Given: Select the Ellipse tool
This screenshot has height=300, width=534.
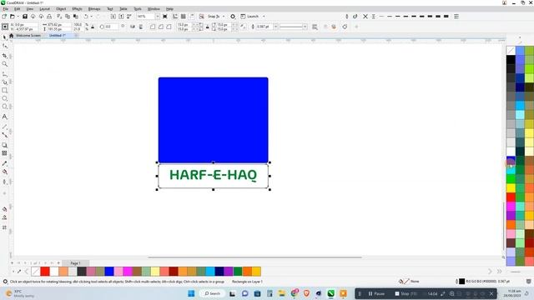Looking at the screenshot, I should 5,98.
